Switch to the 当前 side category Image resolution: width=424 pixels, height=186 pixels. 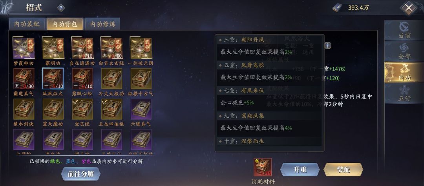[x=404, y=31]
